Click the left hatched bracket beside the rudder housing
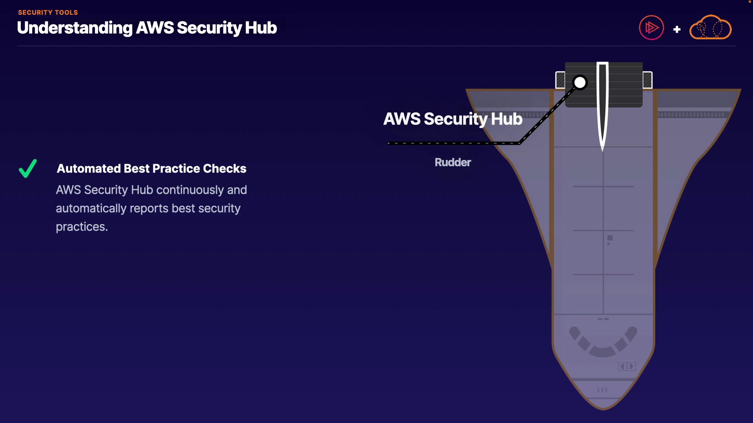 (560, 80)
